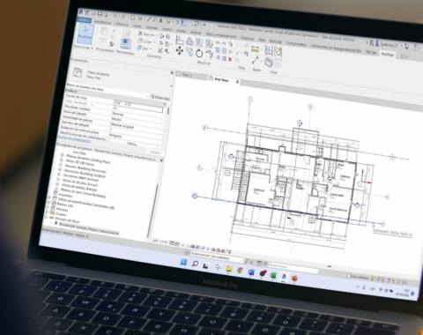Expand Vistas 3D (3D View) node
Viewport: 423px width, 335px height.
61,160
